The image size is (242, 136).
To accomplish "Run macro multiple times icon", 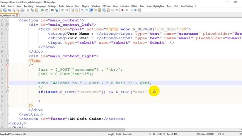I will tap(135, 10).
